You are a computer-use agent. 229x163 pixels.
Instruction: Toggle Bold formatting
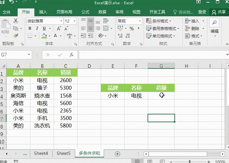[30, 28]
